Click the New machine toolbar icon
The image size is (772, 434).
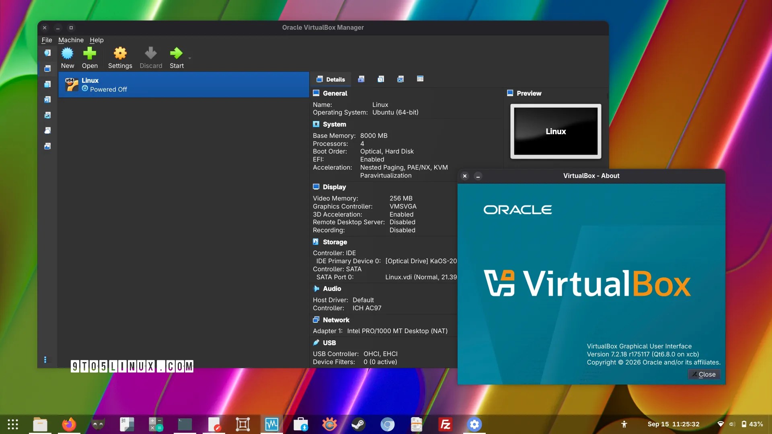67,53
